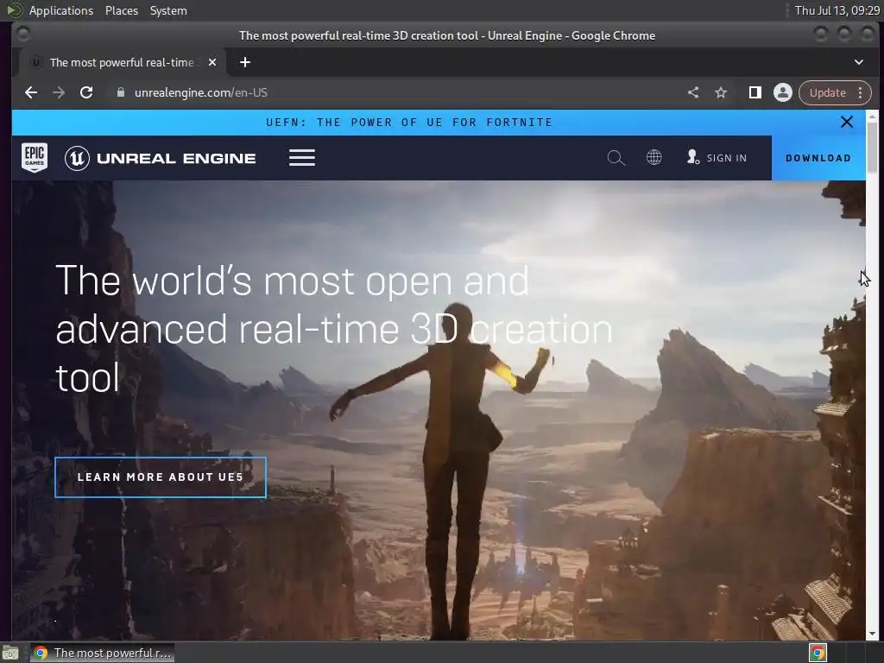Open the UEFN Fortnite banner link
The width and height of the screenshot is (884, 663).
[409, 123]
